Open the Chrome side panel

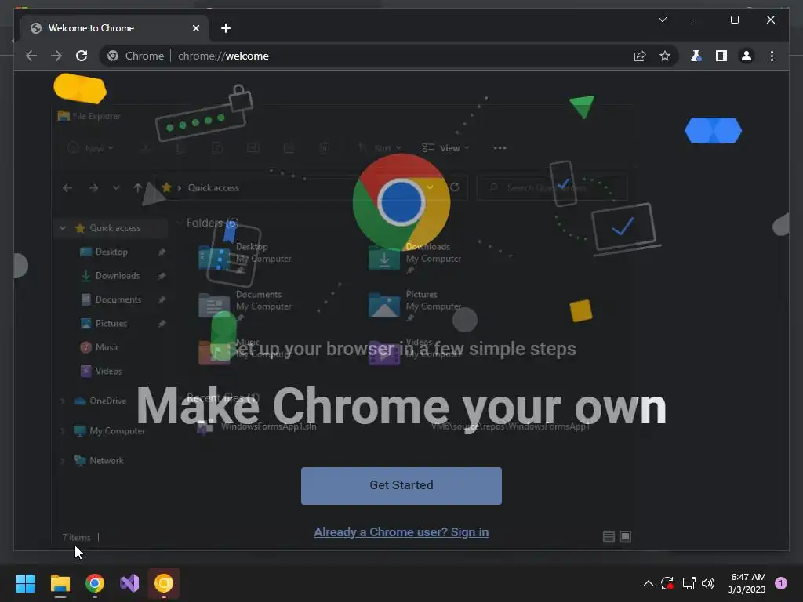coord(721,56)
